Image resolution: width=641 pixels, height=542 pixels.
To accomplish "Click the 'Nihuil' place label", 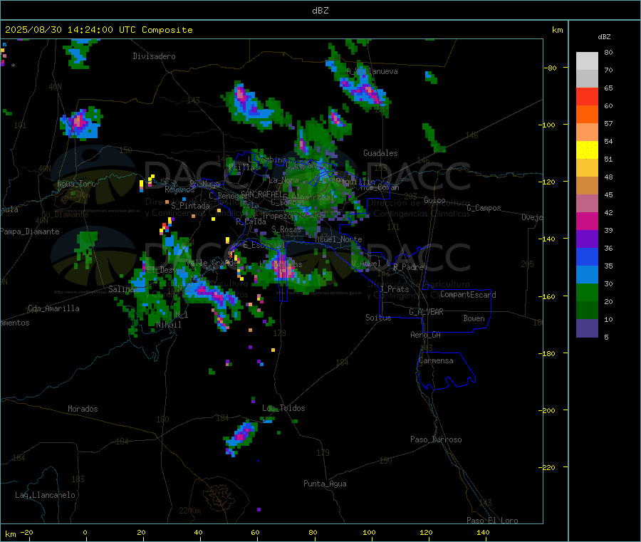I will (168, 325).
